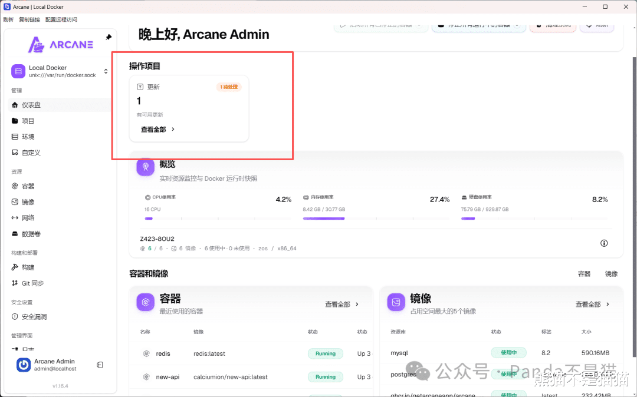Click redis:latest image text
This screenshot has width=637, height=397.
pos(209,353)
